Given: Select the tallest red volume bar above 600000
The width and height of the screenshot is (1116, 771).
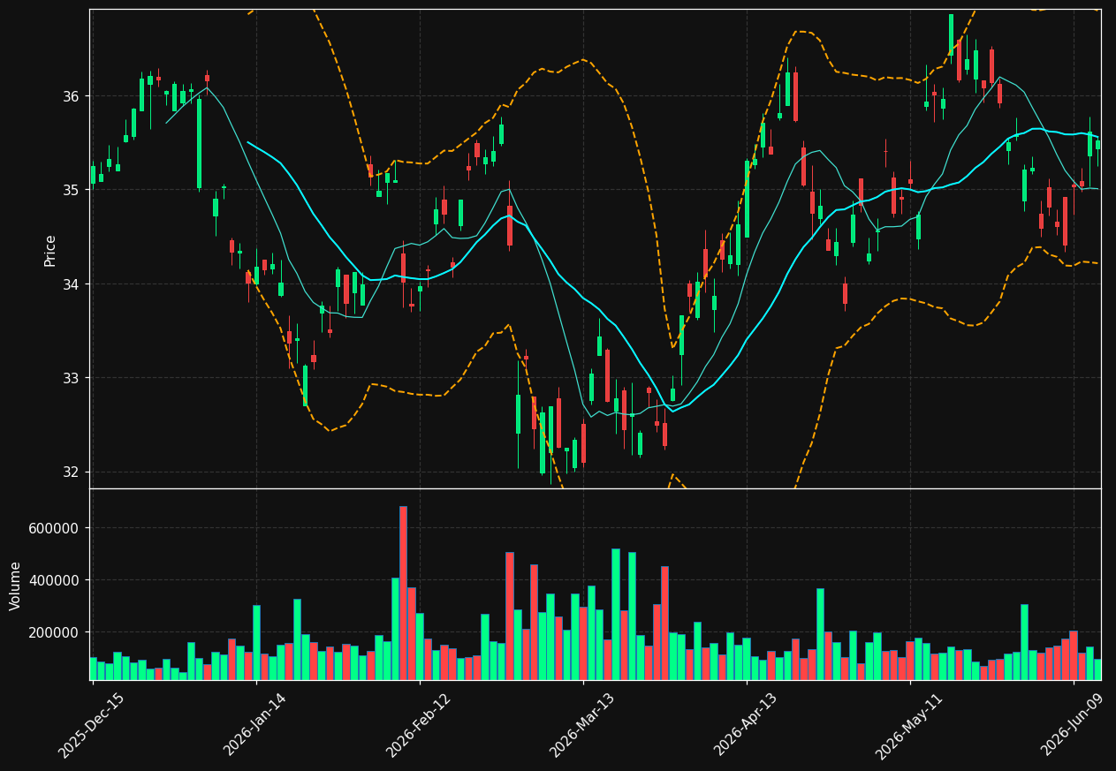Looking at the screenshot, I should pyautogui.click(x=403, y=593).
